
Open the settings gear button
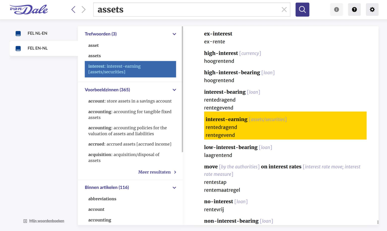coord(372,9)
